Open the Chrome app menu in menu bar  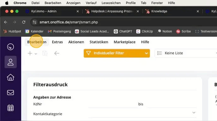click(20, 3)
